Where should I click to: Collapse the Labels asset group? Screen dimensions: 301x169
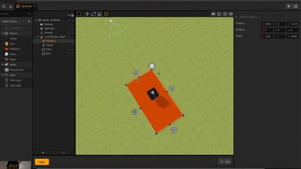(3, 65)
